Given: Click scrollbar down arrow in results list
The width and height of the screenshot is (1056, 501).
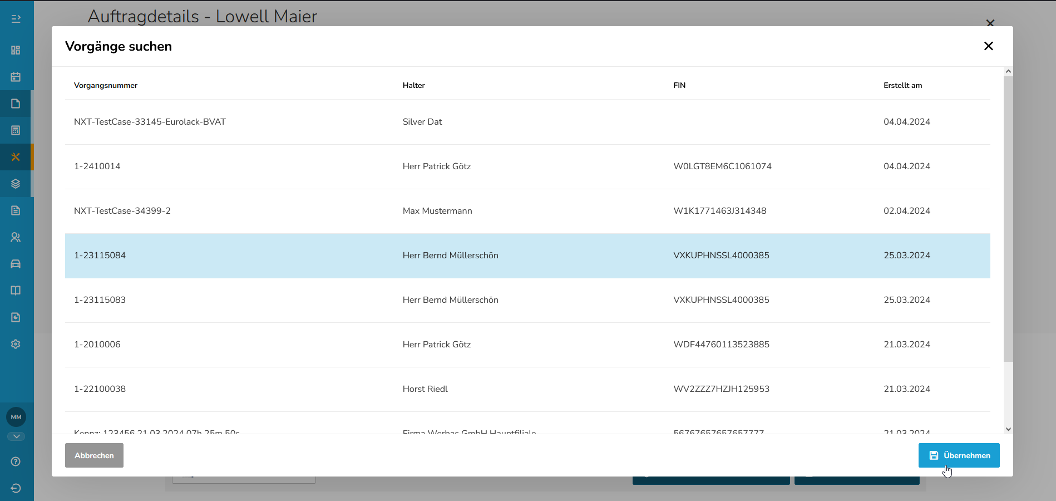Looking at the screenshot, I should click(1008, 429).
